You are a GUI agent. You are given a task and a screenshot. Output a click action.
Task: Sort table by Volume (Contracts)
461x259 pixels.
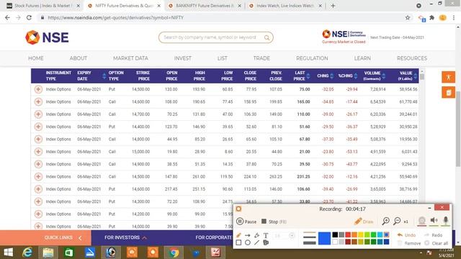(384, 76)
